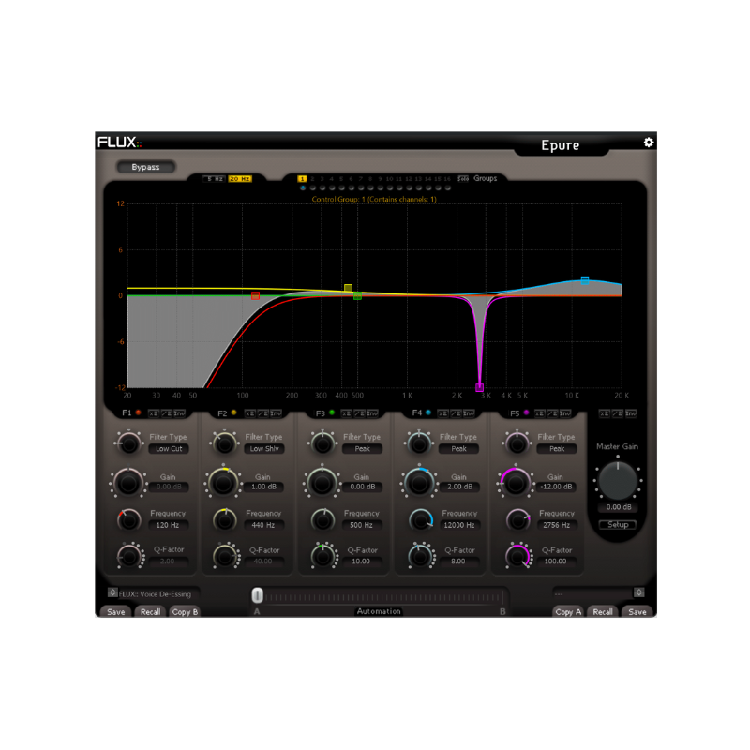
Task: Click the red F1 node on graph
Action: (x=255, y=296)
